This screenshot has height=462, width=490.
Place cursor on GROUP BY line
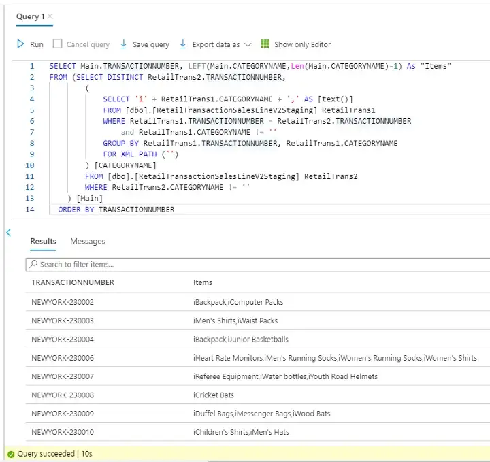click(x=250, y=143)
